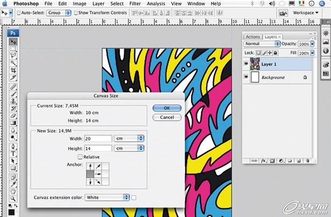
Task: Enable Show Transform Controls checkbox
Action: [75, 13]
